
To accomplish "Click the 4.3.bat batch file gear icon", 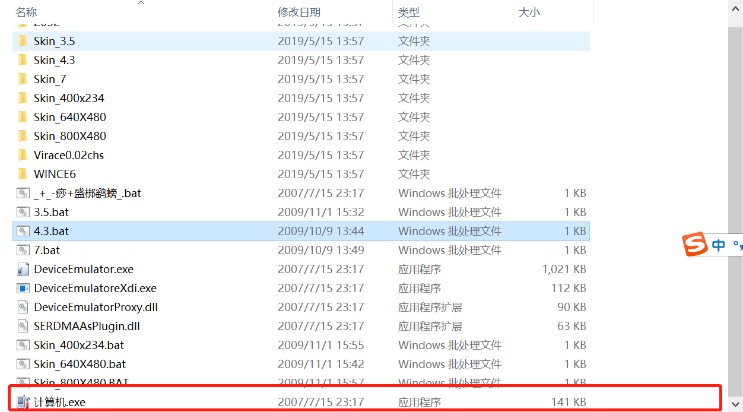I will coord(23,231).
